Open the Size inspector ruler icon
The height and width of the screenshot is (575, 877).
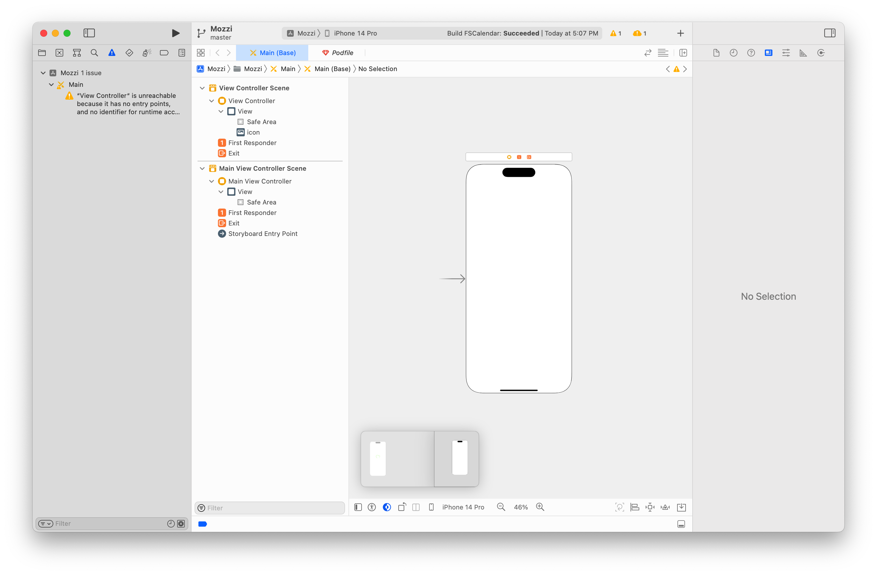[x=803, y=53]
